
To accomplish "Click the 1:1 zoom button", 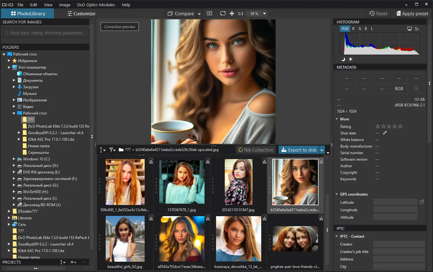I will pos(241,14).
